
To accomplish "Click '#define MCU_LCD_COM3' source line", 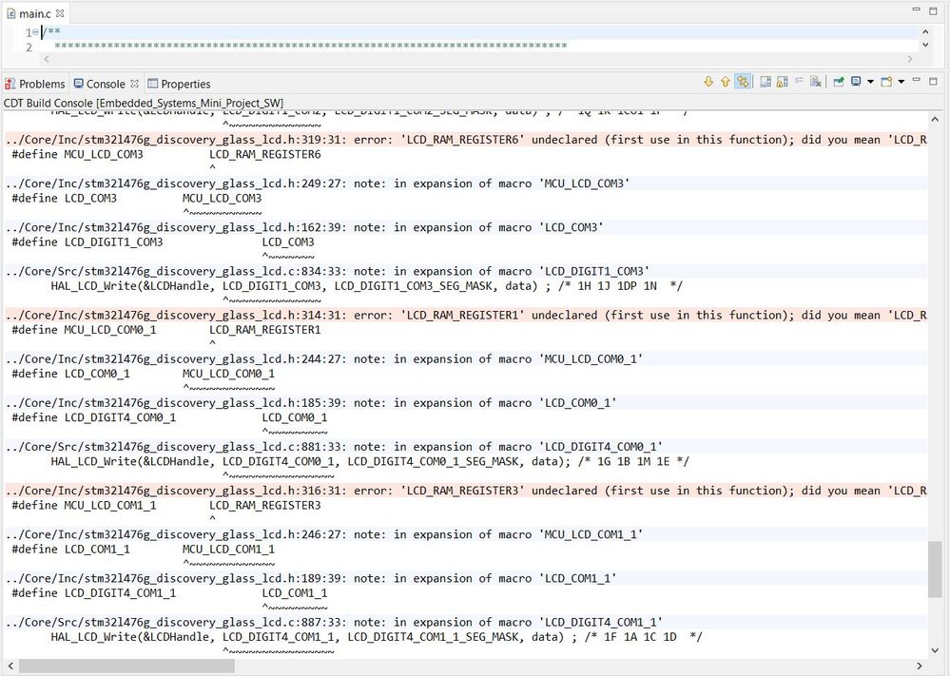I will click(x=166, y=154).
